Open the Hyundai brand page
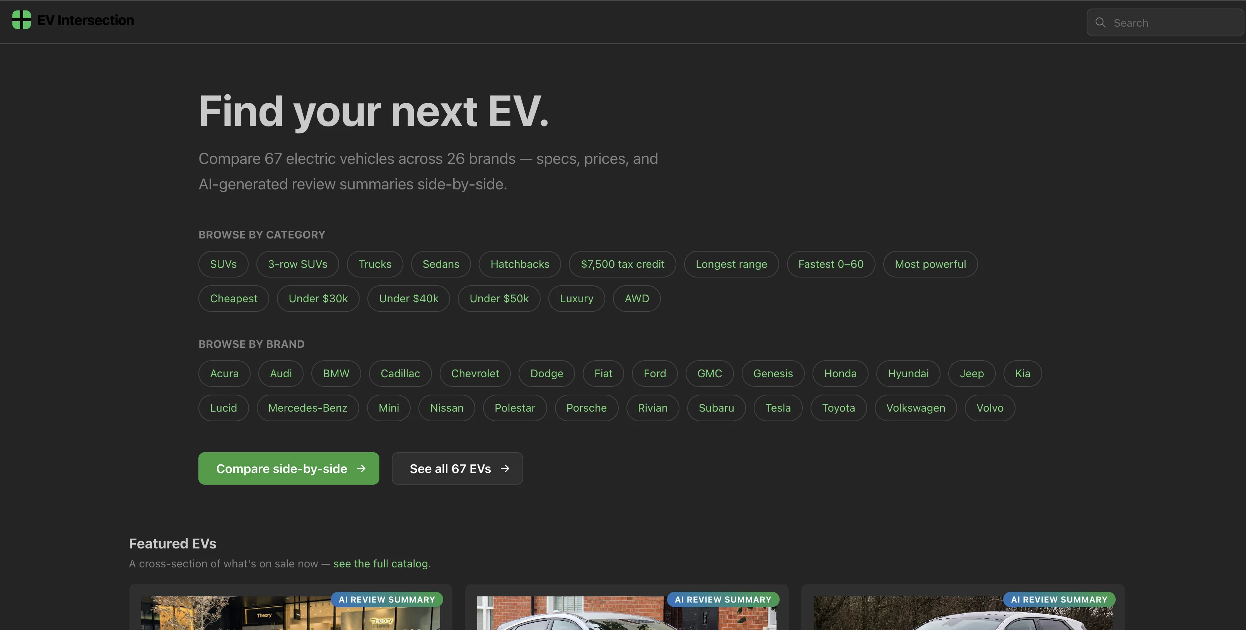This screenshot has height=630, width=1246. pos(908,373)
